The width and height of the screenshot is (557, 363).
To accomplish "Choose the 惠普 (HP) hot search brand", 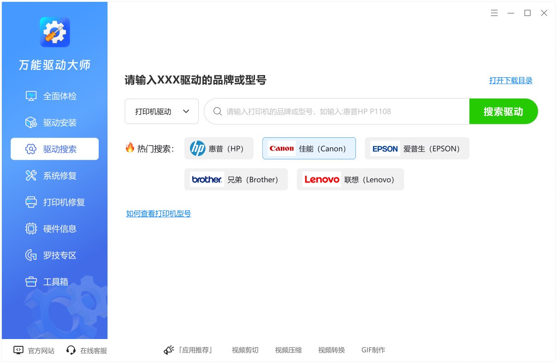I will [x=219, y=149].
